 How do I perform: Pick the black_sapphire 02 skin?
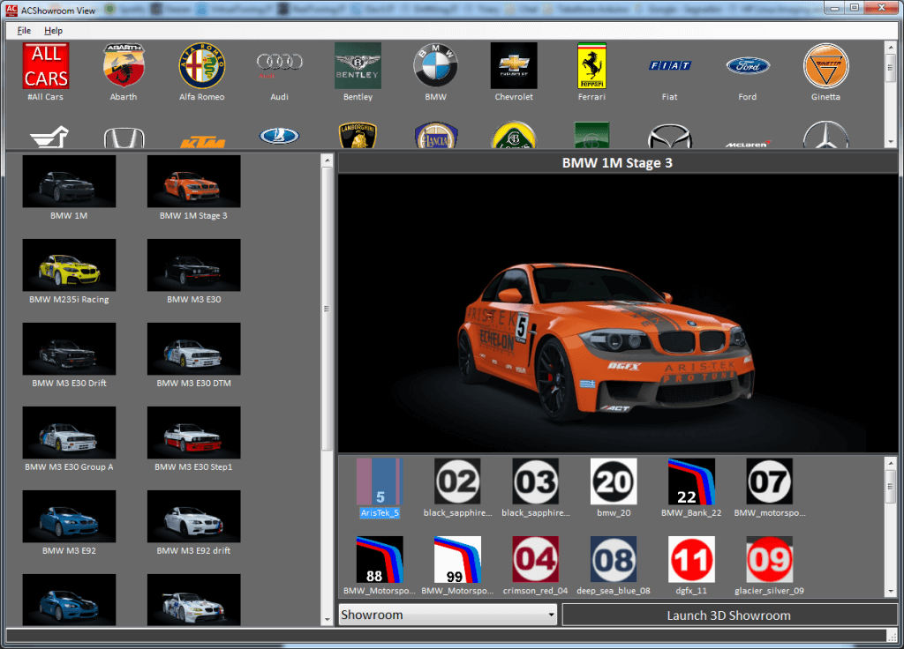click(457, 481)
